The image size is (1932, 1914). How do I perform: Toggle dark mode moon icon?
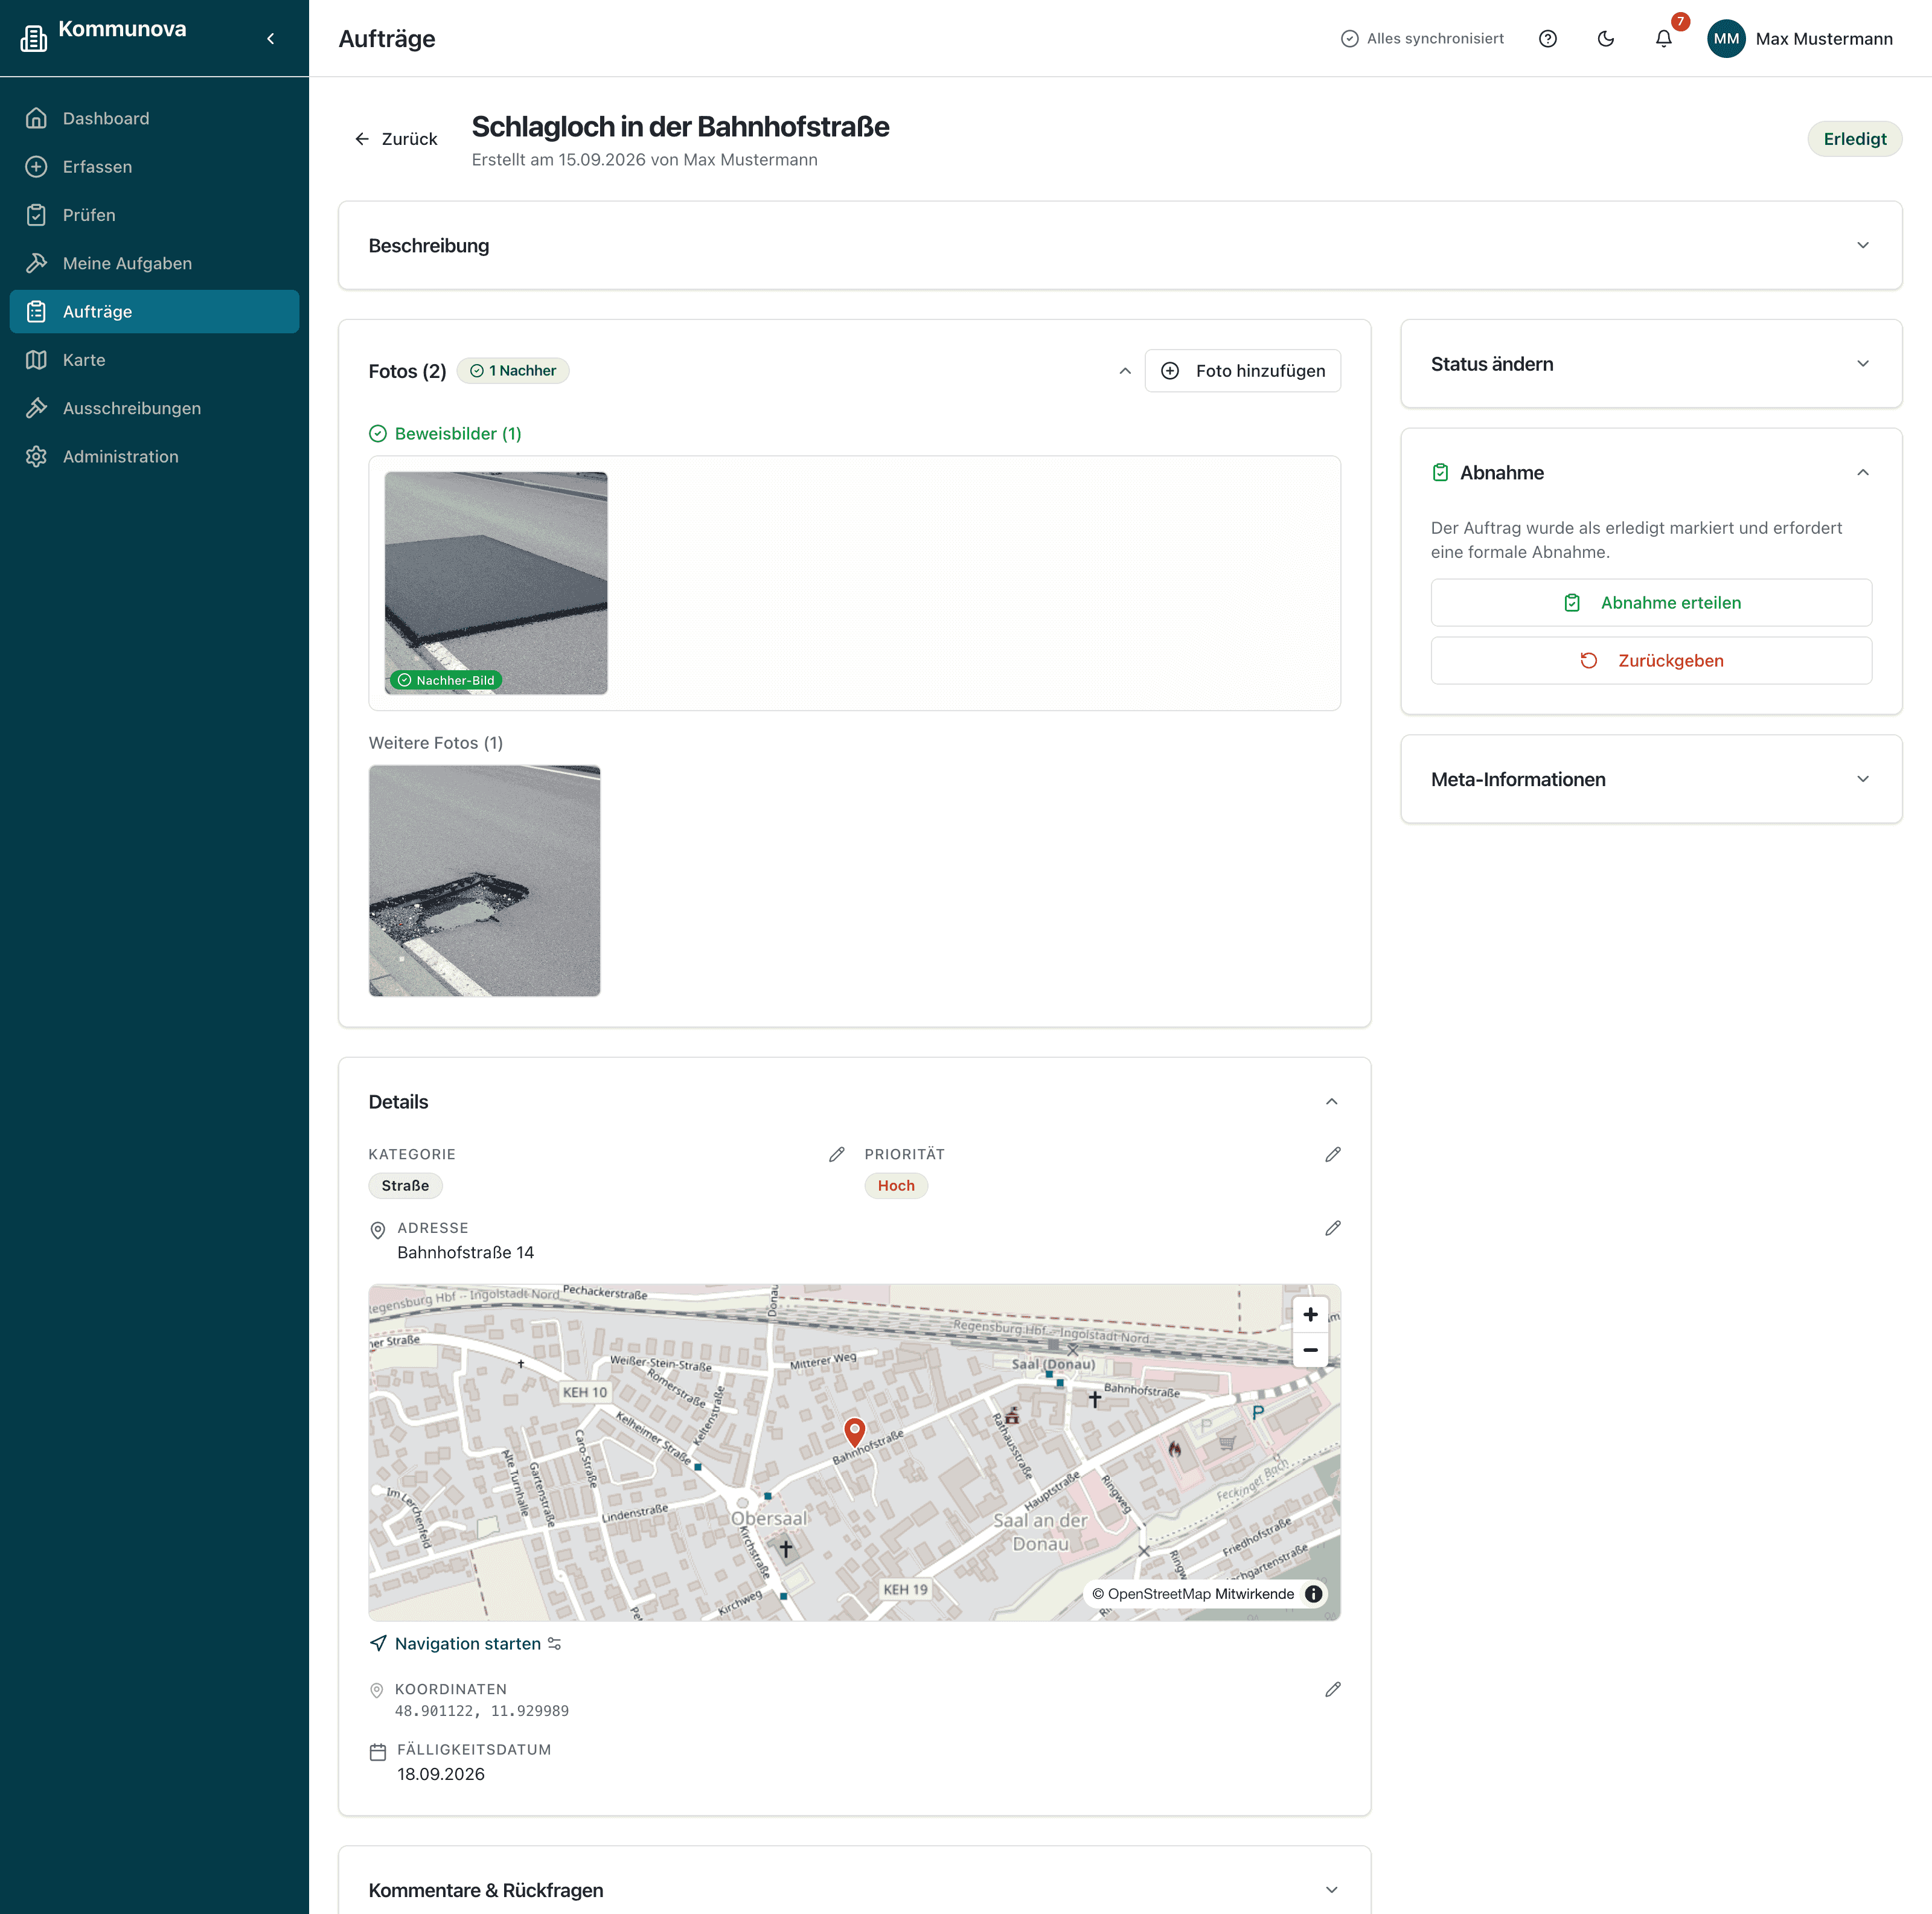[x=1605, y=39]
